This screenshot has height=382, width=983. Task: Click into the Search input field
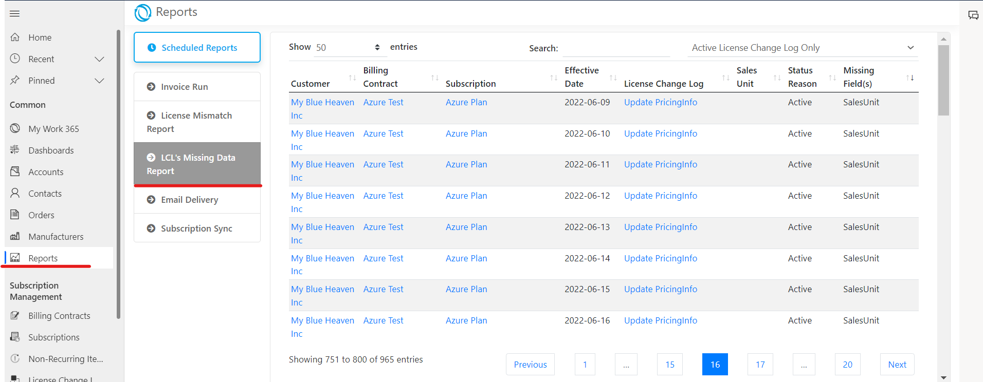[616, 48]
